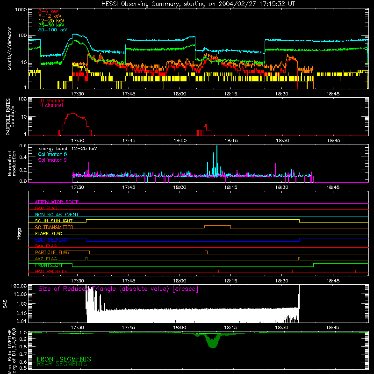374x374 pixels.
Task: Click the 17:45 time label under SAS panel
Action: pos(128,328)
